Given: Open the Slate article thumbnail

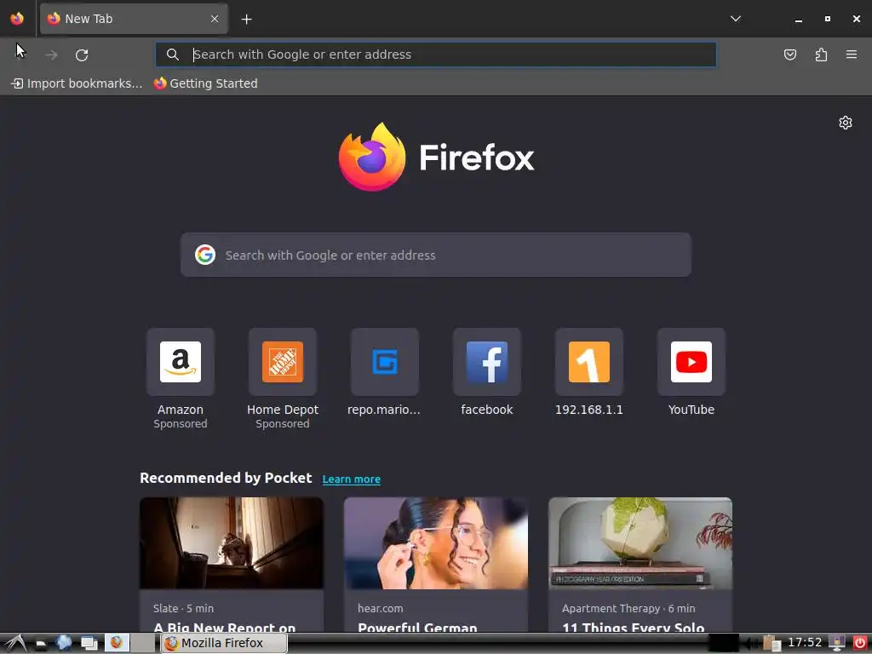Looking at the screenshot, I should click(x=232, y=543).
